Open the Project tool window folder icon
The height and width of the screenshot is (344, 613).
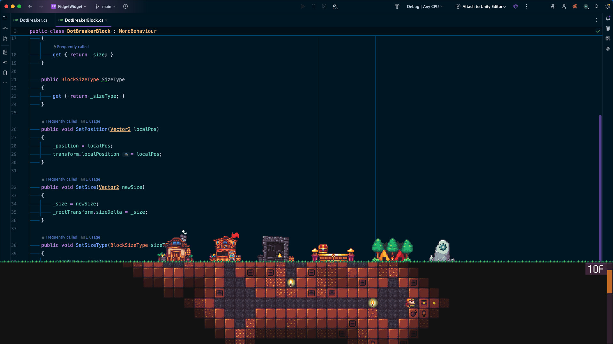tap(5, 18)
